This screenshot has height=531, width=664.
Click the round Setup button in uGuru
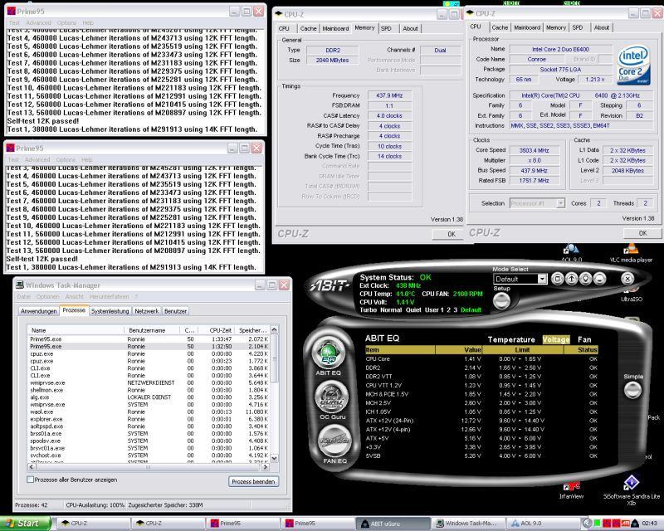click(501, 300)
